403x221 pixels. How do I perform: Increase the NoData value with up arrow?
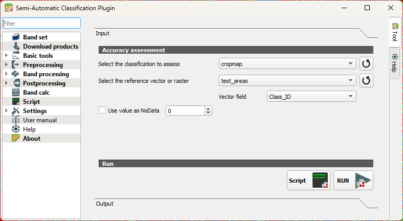click(208, 108)
